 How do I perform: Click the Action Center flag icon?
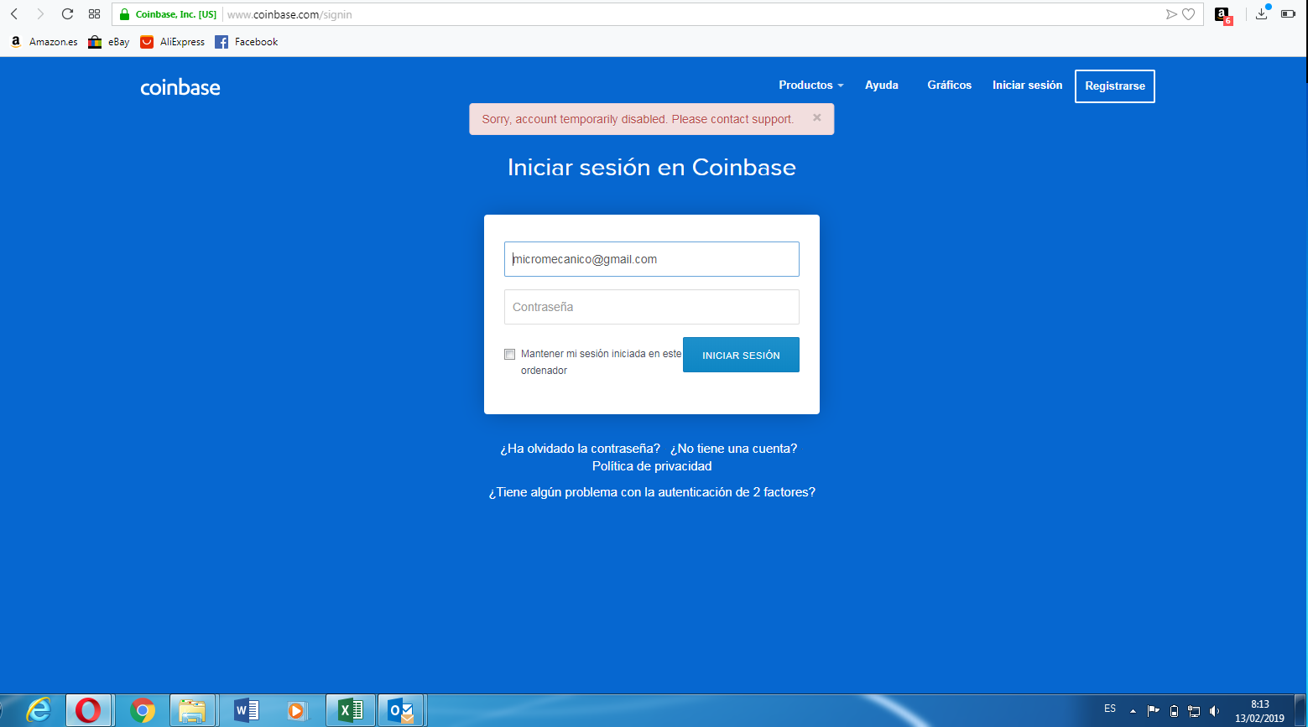point(1153,710)
